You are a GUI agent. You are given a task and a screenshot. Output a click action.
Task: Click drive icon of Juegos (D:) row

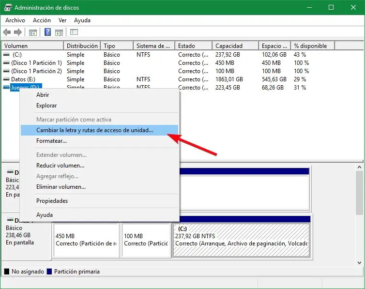point(6,88)
